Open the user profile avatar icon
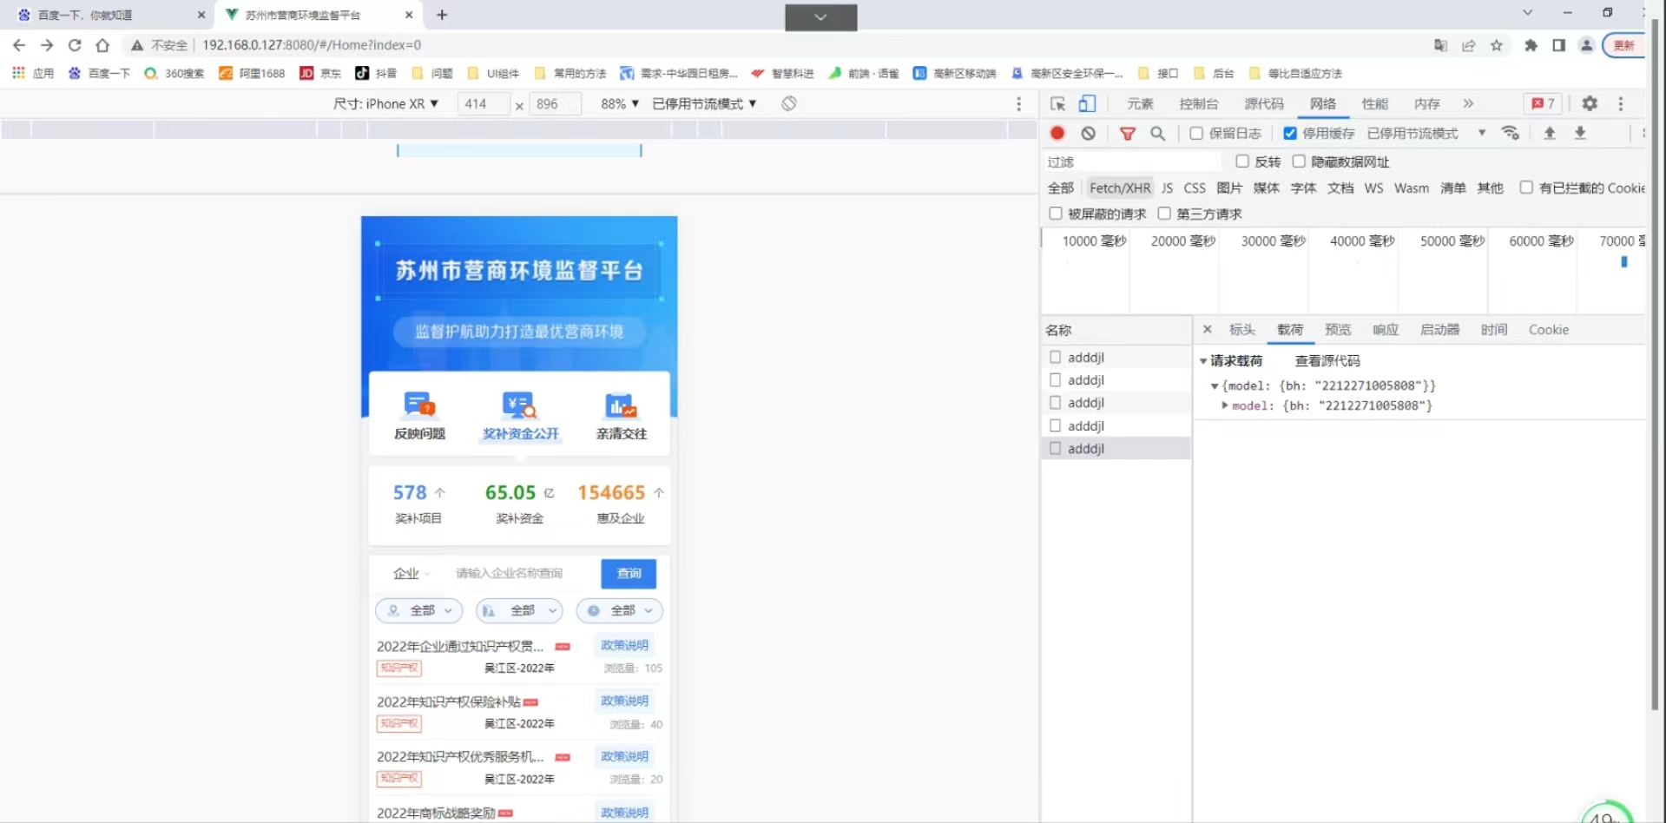The width and height of the screenshot is (1666, 823). coord(1586,45)
